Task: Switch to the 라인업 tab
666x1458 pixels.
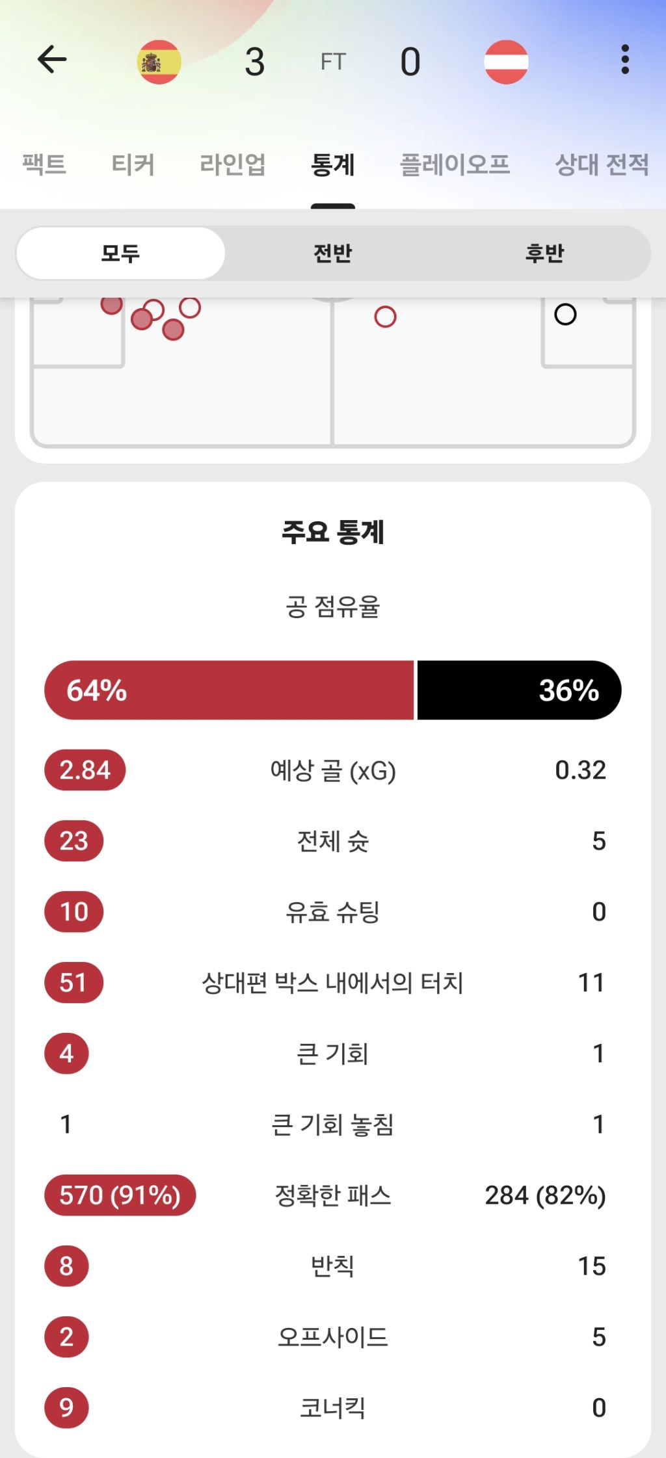Action: click(232, 164)
